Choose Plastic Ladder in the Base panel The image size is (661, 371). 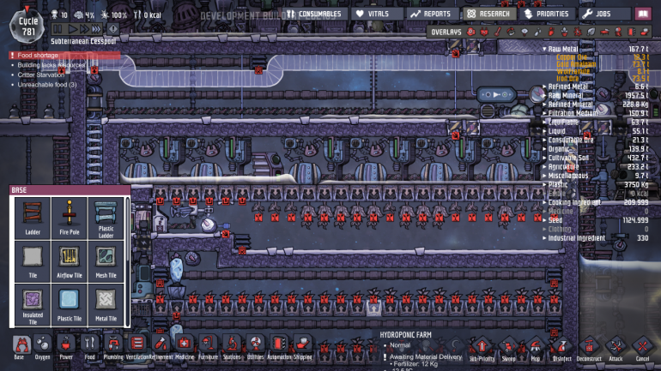(x=106, y=218)
